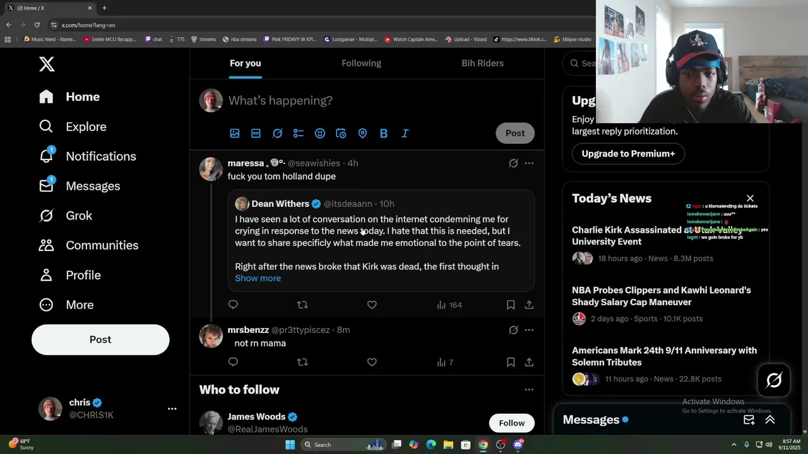Schedule the post with calendar icon
The height and width of the screenshot is (454, 808).
[341, 133]
